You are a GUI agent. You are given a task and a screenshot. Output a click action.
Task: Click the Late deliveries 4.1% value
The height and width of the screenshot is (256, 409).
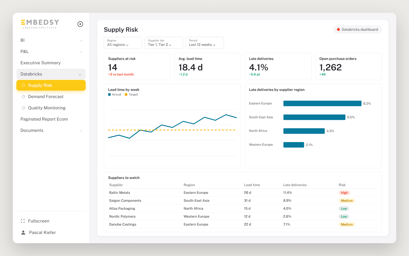click(x=258, y=67)
